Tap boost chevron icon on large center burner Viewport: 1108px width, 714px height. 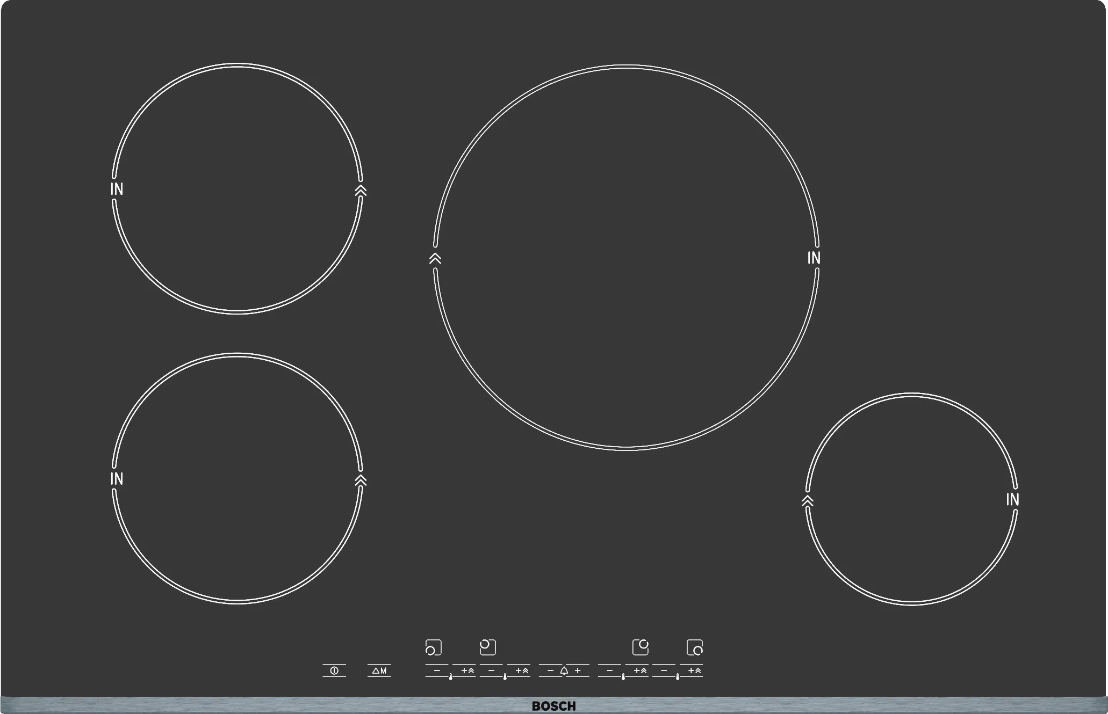point(435,258)
